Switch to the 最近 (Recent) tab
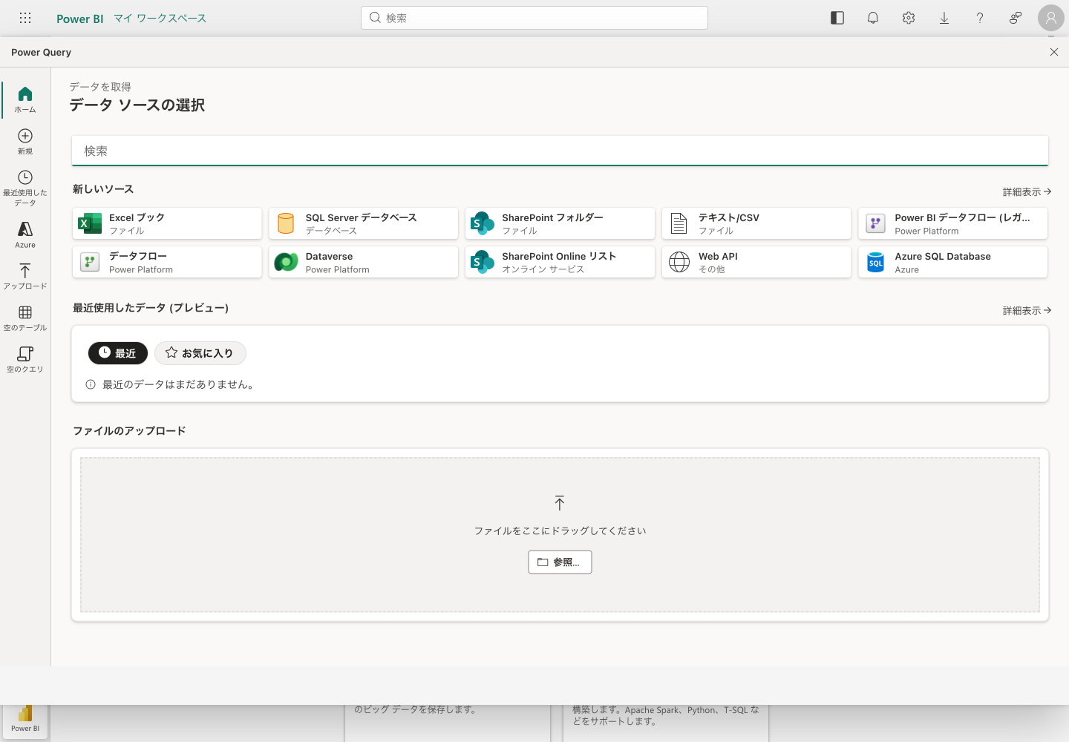Screen dimensions: 1069x742 pyautogui.click(x=118, y=353)
